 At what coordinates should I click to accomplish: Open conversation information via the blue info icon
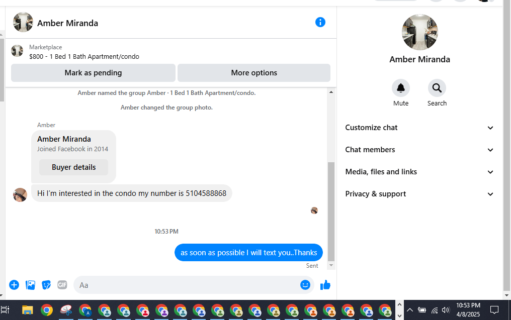pyautogui.click(x=320, y=22)
